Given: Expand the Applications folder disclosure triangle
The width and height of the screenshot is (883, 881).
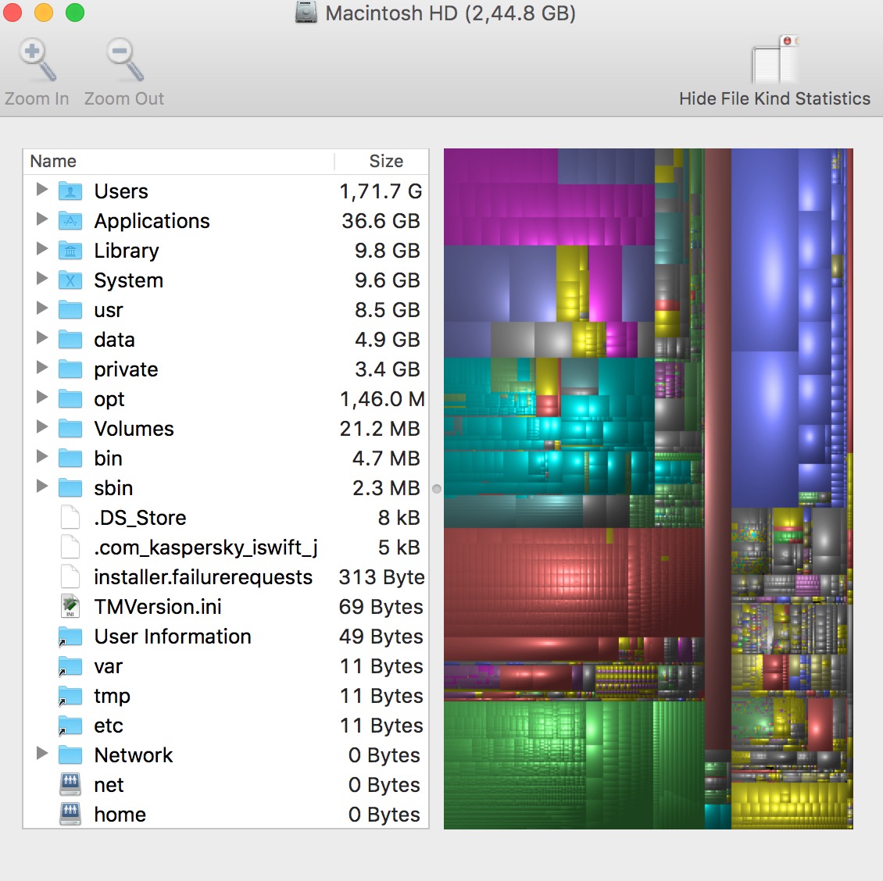Looking at the screenshot, I should (42, 219).
